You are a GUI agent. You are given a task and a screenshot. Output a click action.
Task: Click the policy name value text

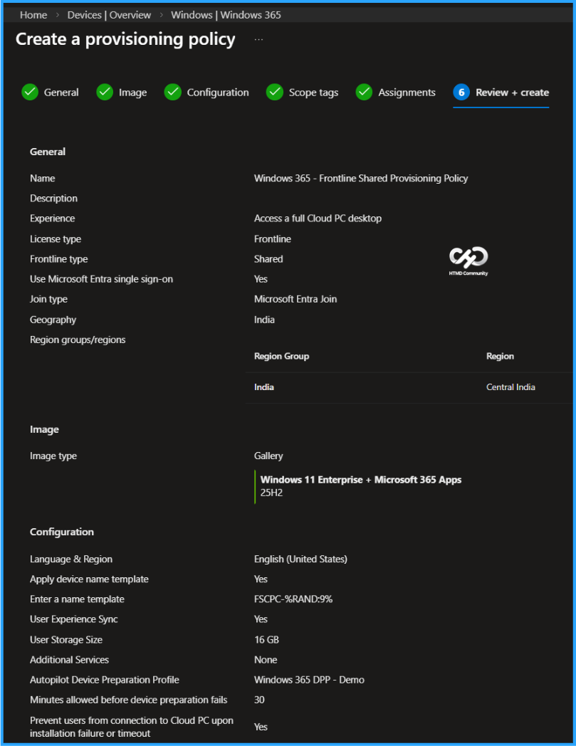click(x=361, y=179)
